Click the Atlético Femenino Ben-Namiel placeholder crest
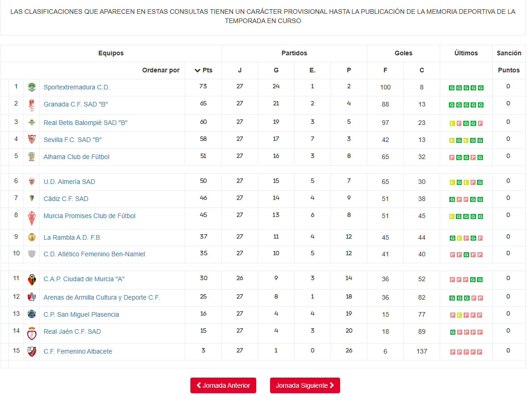Screen dimensions: 530x402 (x=32, y=254)
